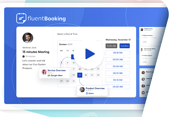178x117 pixels.
Task: Click the fluentBooking logo icon
Action: pyautogui.click(x=22, y=18)
